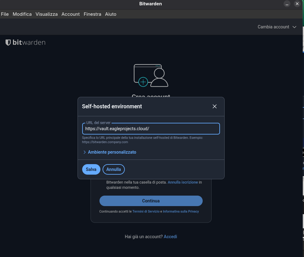Open the Termini di Servizio link
This screenshot has width=304, height=257.
(x=146, y=212)
